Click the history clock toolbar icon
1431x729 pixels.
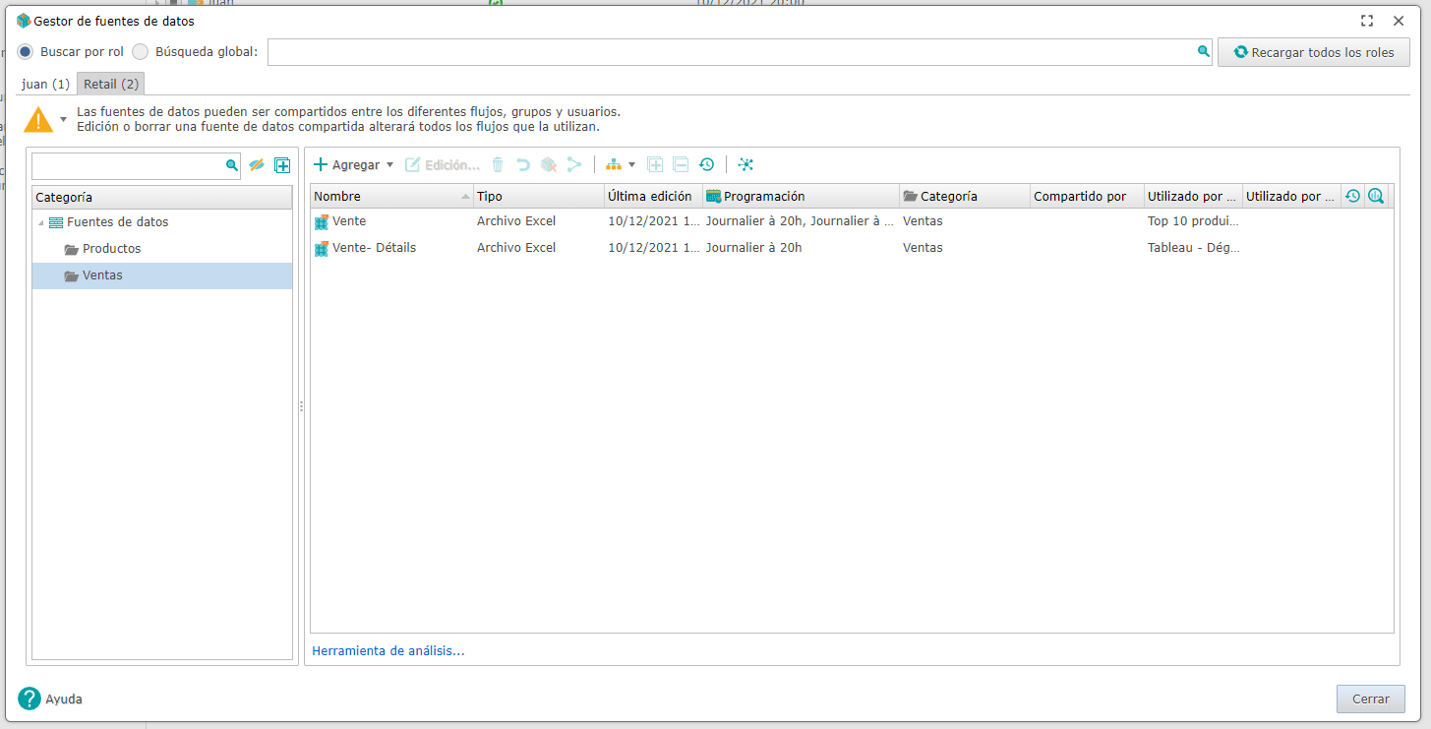tap(706, 165)
